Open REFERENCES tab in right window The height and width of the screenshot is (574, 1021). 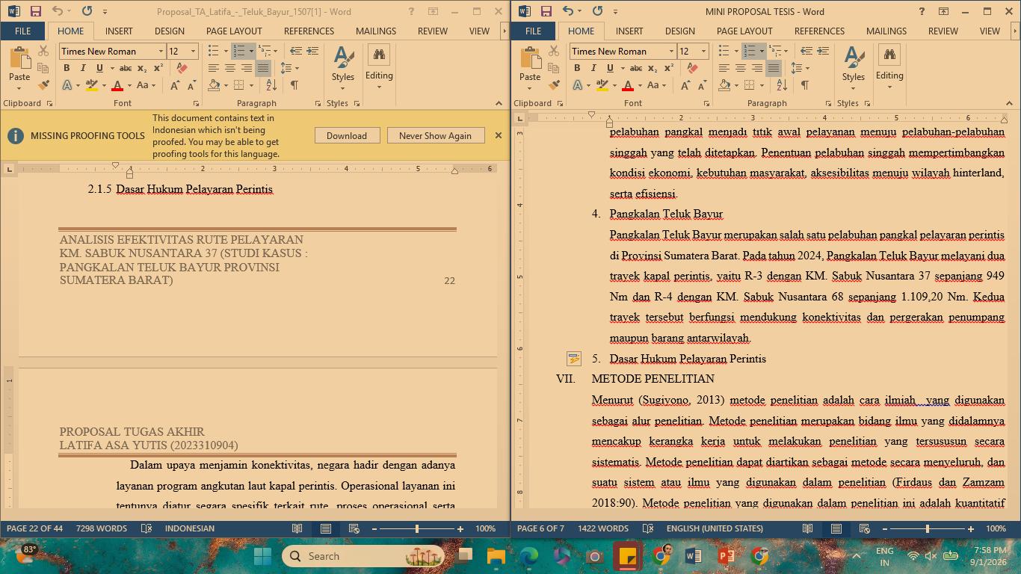[x=819, y=31]
